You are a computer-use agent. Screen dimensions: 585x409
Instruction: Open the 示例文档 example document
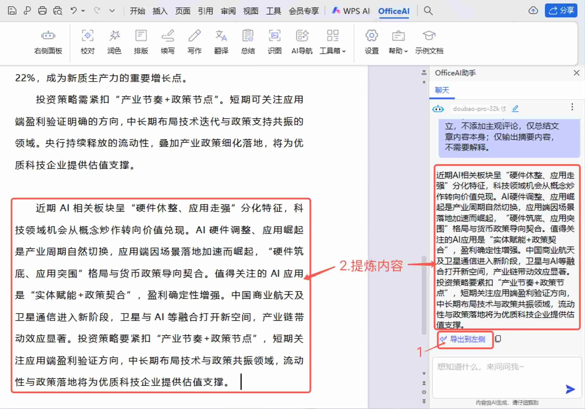click(x=430, y=41)
